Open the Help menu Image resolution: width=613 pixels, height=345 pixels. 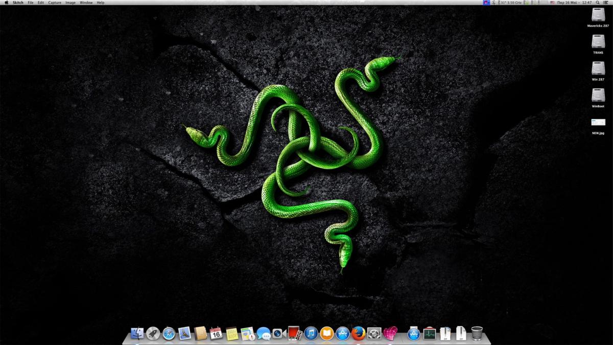tap(101, 3)
